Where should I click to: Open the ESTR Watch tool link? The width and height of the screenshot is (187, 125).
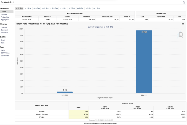click(5, 56)
